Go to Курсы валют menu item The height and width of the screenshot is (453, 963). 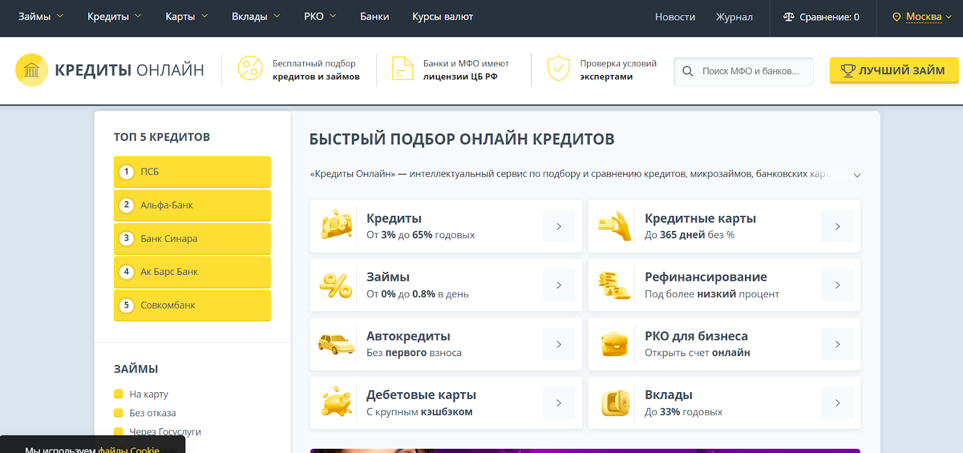click(x=442, y=17)
